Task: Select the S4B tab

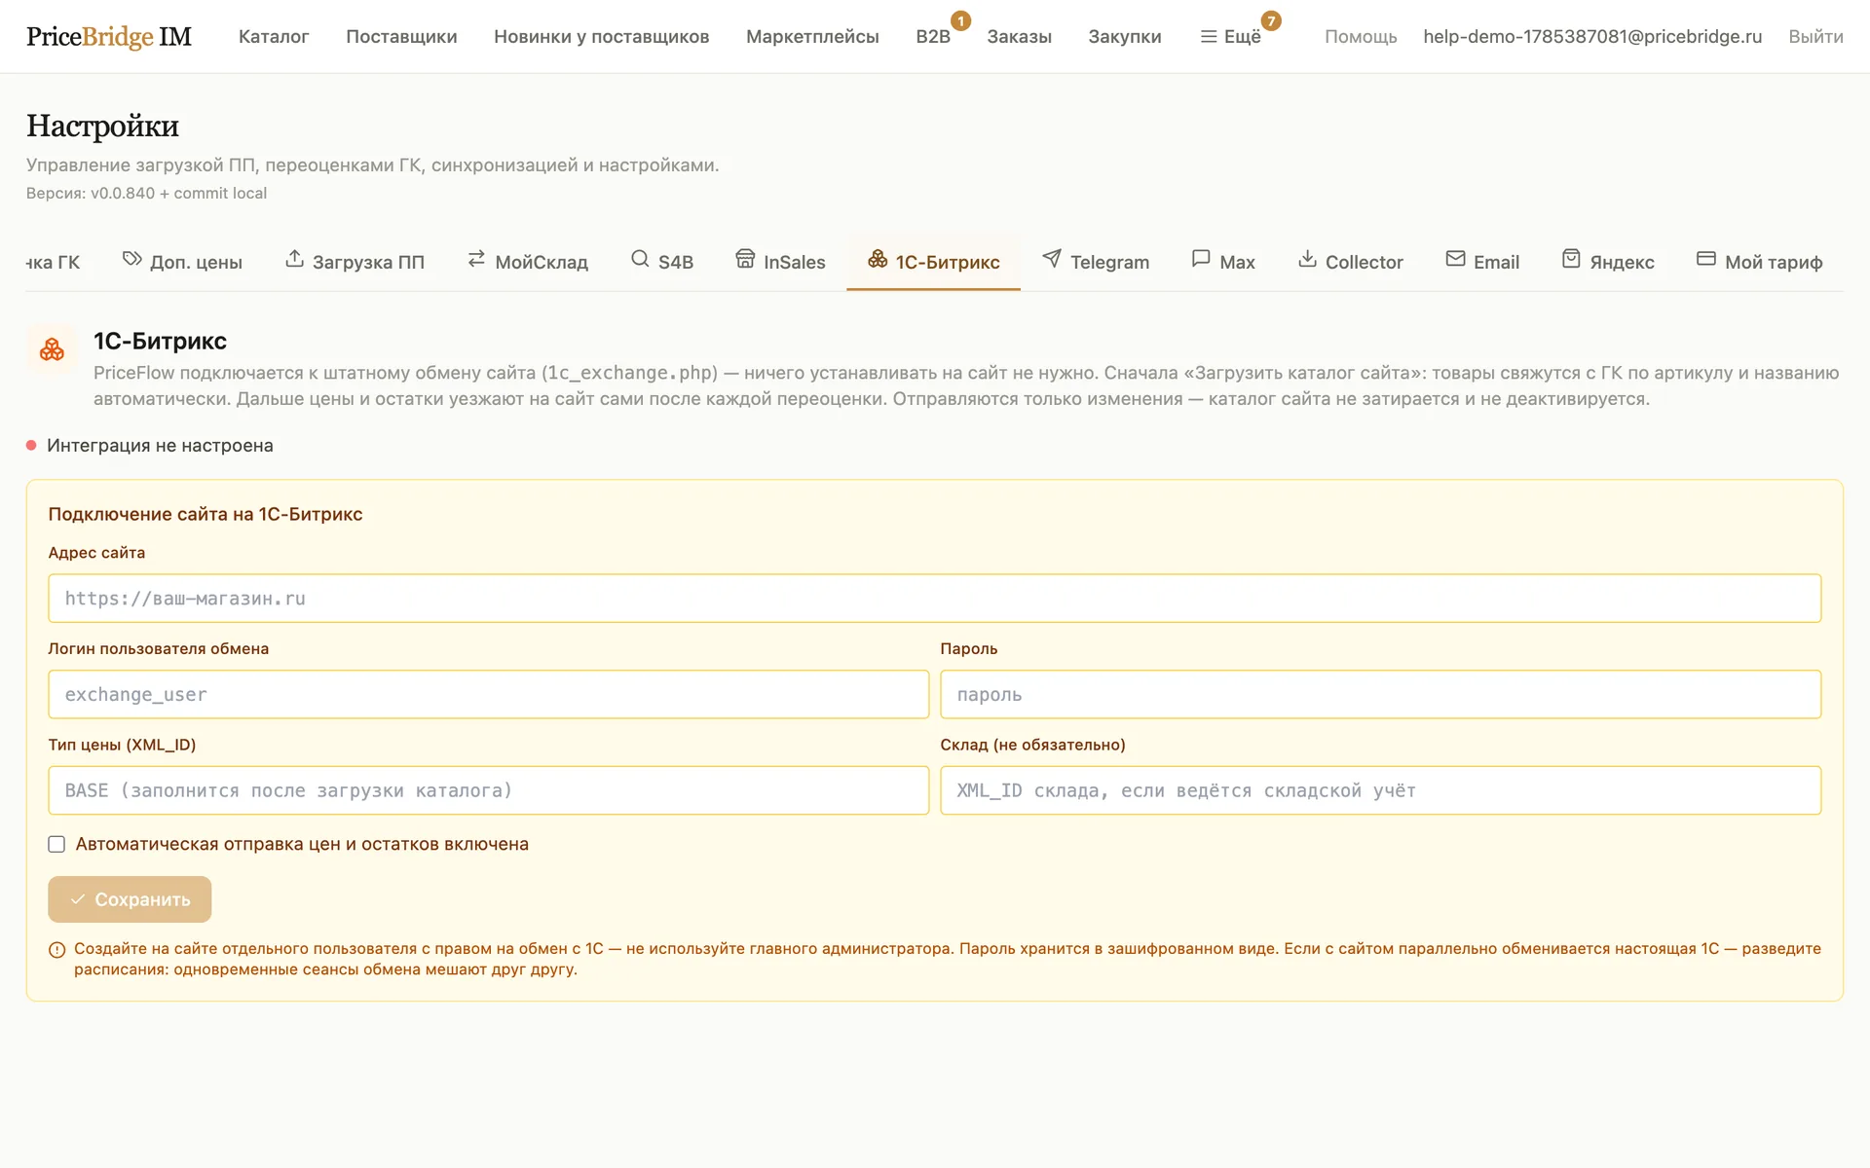Action: (662, 262)
